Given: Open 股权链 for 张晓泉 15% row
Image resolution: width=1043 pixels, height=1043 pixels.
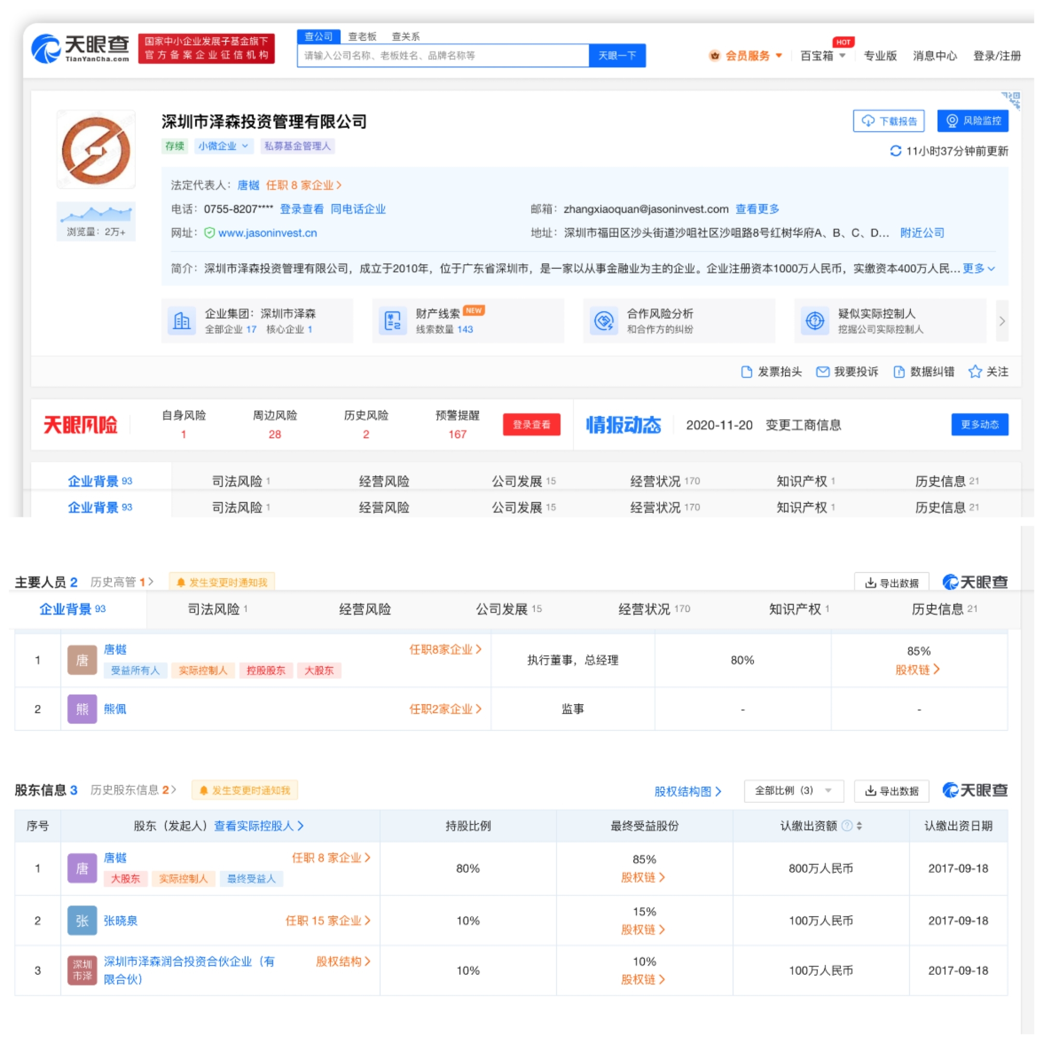Looking at the screenshot, I should pos(643,930).
